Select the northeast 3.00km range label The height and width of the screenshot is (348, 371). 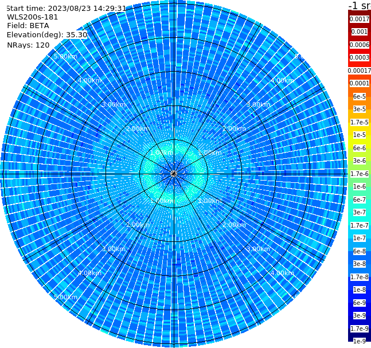tap(258, 104)
